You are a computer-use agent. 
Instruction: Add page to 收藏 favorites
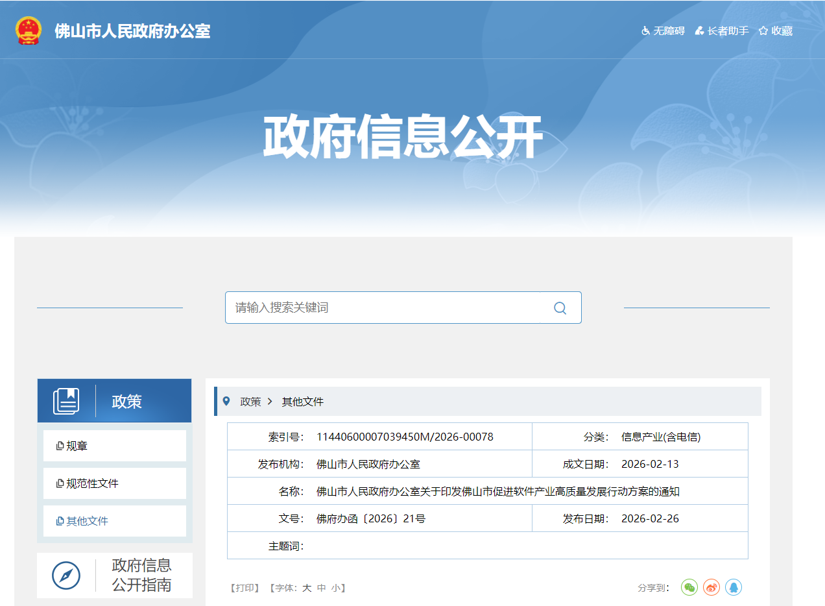click(776, 30)
